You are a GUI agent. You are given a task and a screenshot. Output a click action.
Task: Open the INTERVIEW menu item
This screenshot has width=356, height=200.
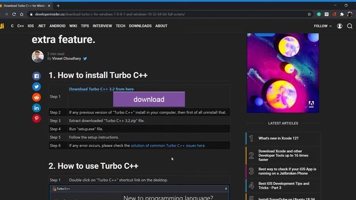tap(102, 26)
